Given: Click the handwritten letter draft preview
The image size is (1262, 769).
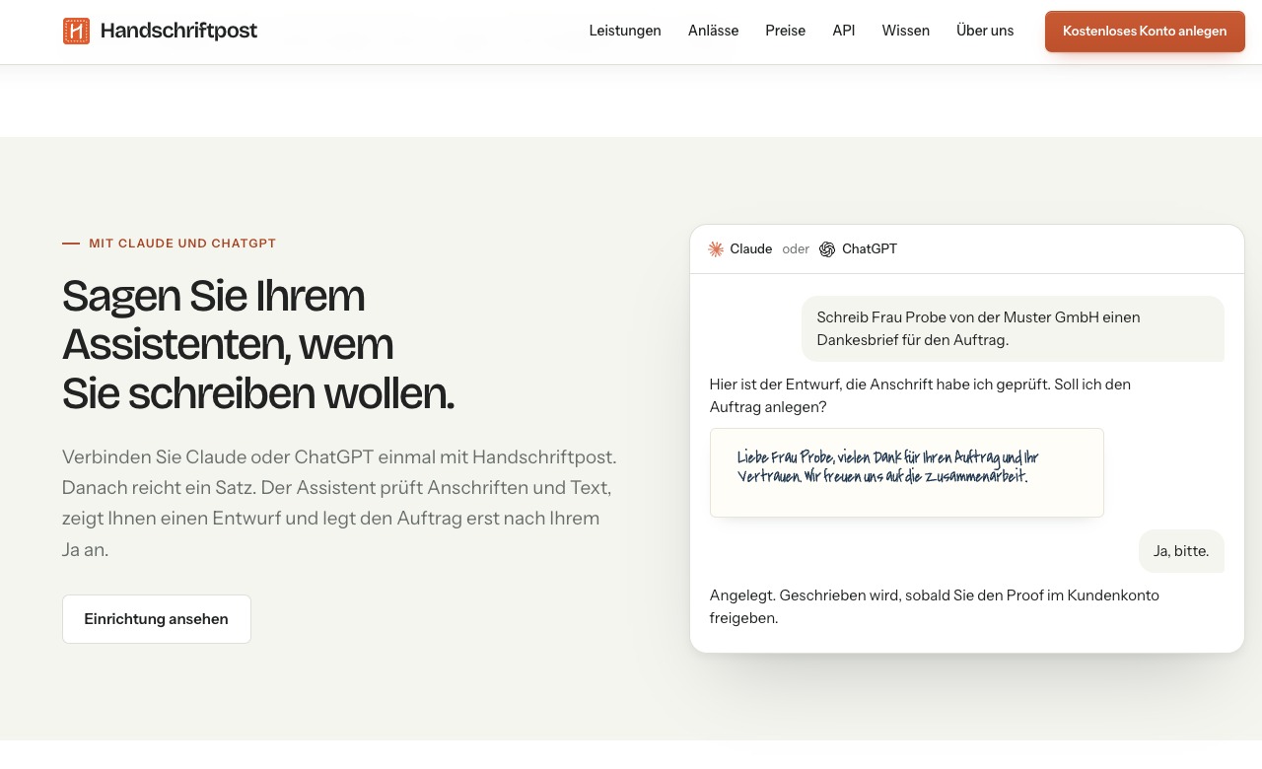Looking at the screenshot, I should (x=907, y=473).
